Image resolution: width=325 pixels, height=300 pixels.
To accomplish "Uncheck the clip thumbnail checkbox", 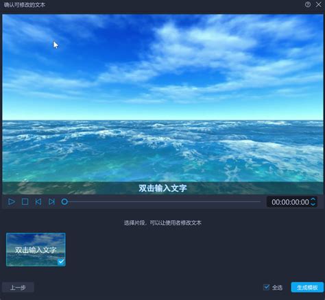I will (61, 262).
